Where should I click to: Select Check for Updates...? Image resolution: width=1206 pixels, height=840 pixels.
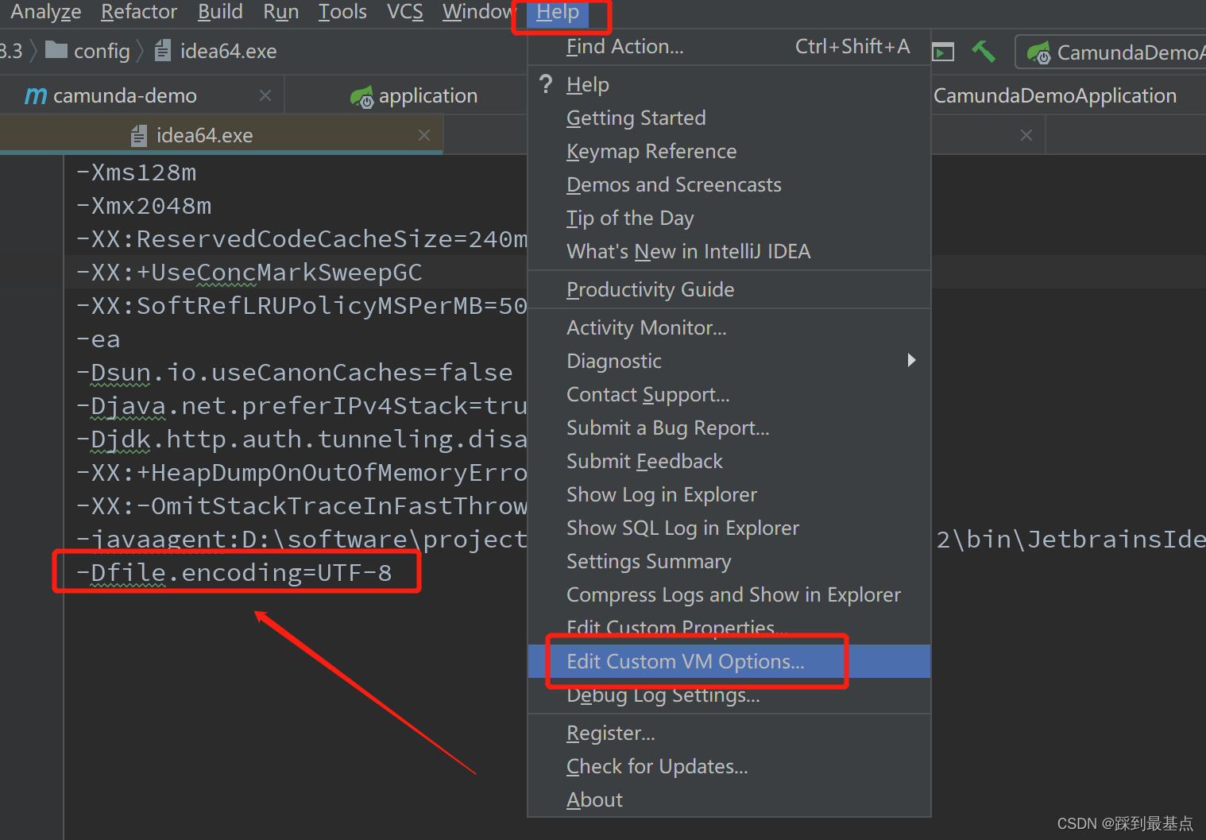729,766
